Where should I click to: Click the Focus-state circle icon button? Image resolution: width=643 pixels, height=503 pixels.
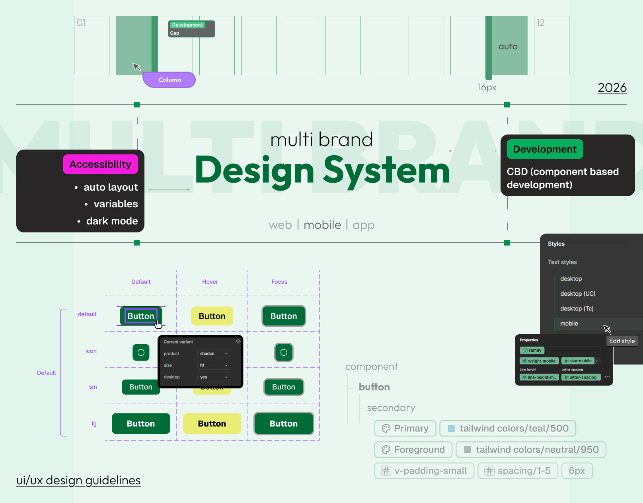click(284, 353)
